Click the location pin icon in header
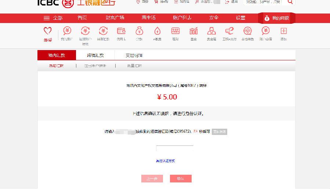The image size is (330, 189). (x=138, y=2)
